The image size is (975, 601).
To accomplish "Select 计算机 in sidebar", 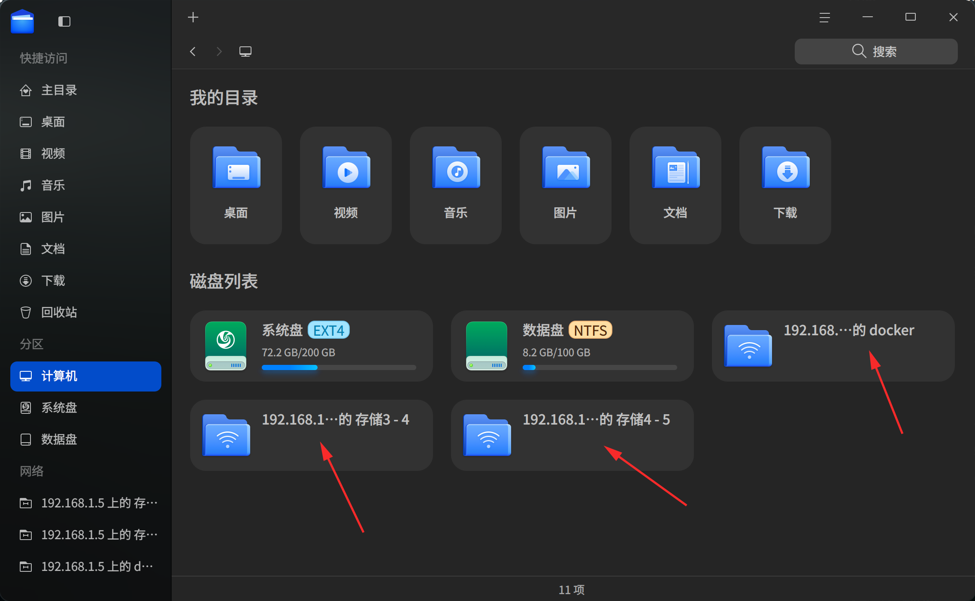I will [x=86, y=376].
